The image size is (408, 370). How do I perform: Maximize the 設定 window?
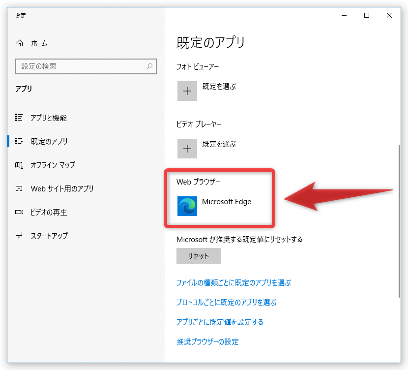click(367, 15)
